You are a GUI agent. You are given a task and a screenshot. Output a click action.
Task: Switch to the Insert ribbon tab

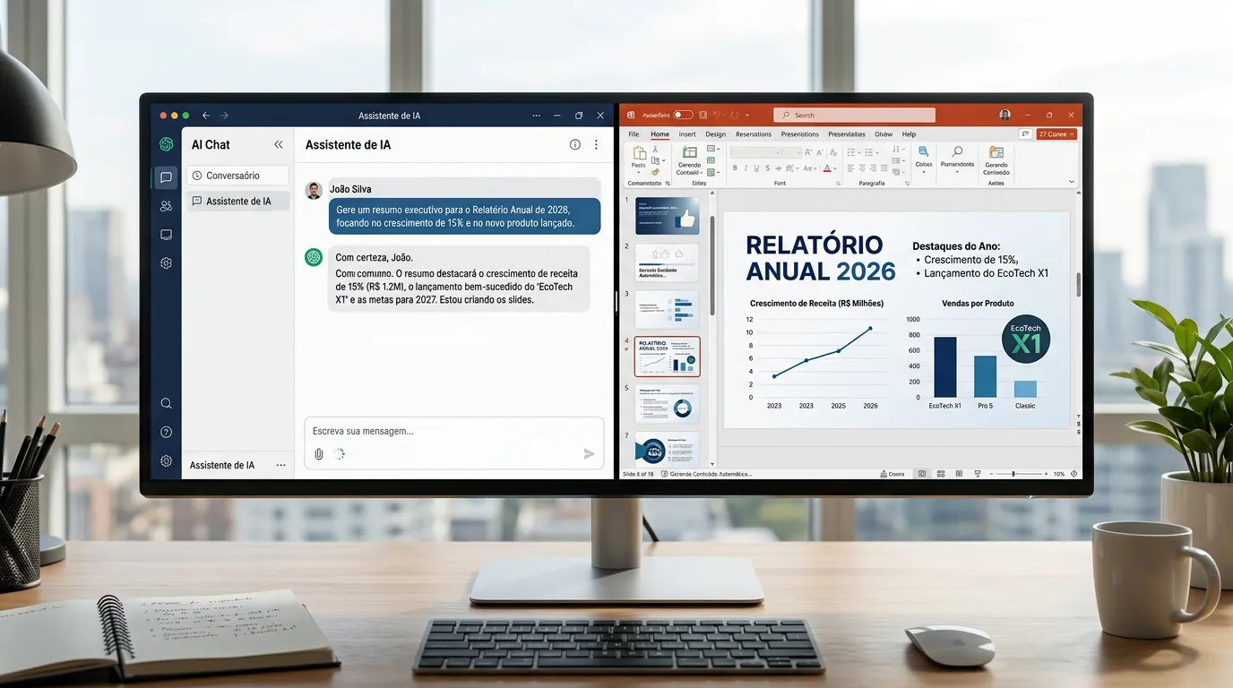[x=687, y=134]
